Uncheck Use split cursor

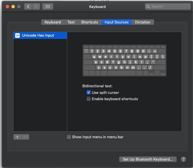coord(89,92)
